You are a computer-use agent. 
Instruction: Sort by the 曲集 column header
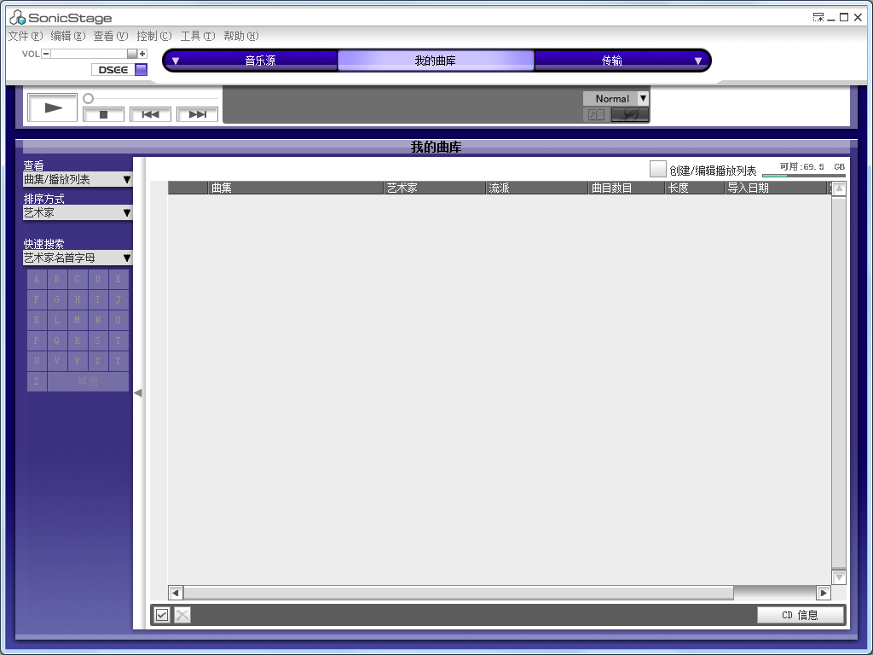[x=296, y=188]
